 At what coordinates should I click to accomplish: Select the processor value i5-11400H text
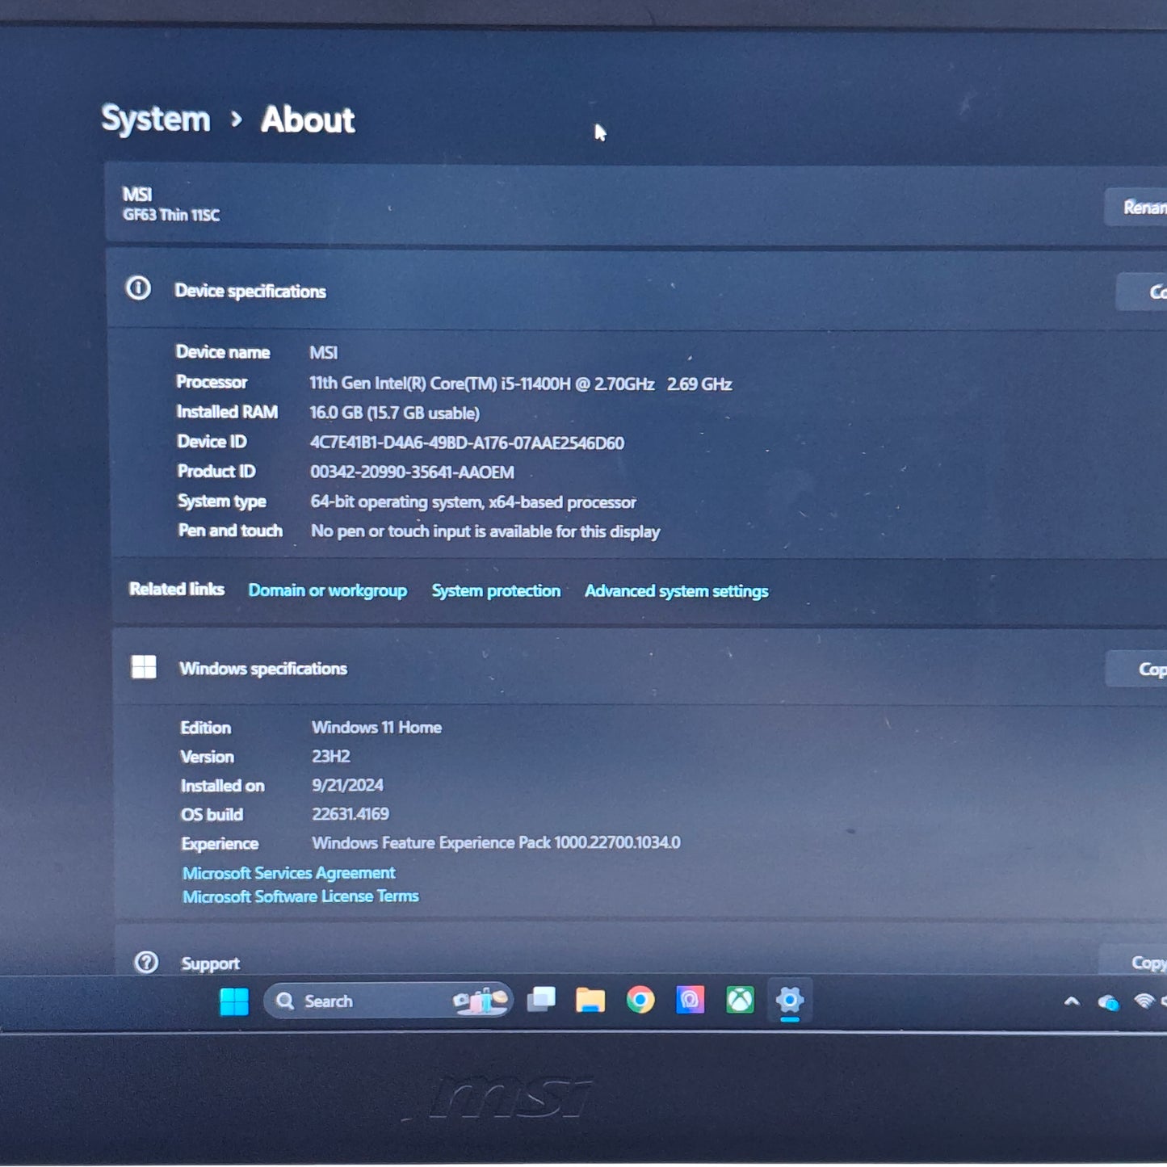coord(521,384)
